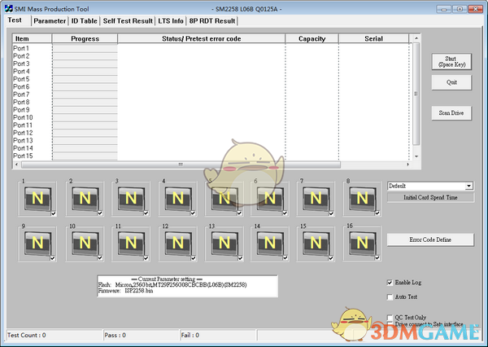Screen dimensions: 488x347
Task: Turn on the Auto Test checkbox
Action: [390, 296]
